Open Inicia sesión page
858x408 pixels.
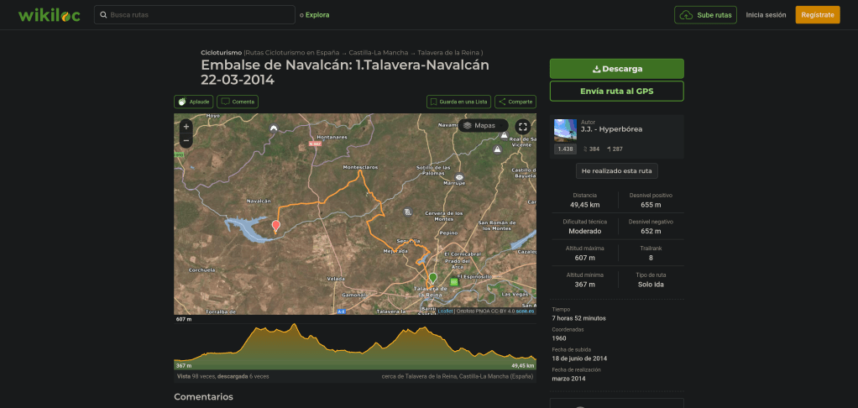[x=766, y=15]
